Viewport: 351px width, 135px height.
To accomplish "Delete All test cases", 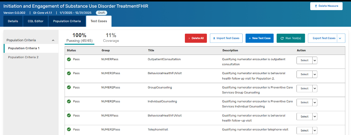I will [196, 38].
